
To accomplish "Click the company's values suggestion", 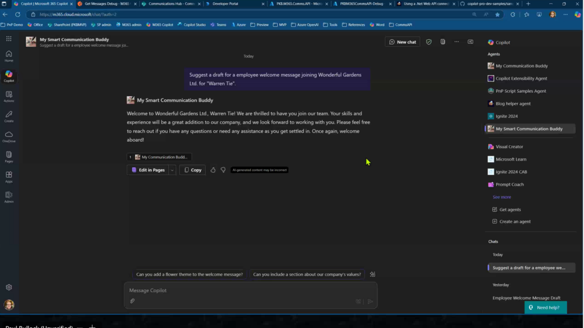I will point(307,274).
